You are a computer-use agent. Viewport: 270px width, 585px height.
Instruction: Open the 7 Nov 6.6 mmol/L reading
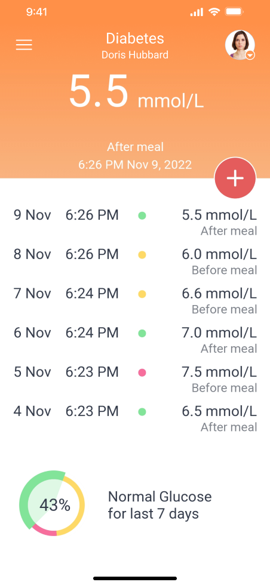tap(135, 301)
